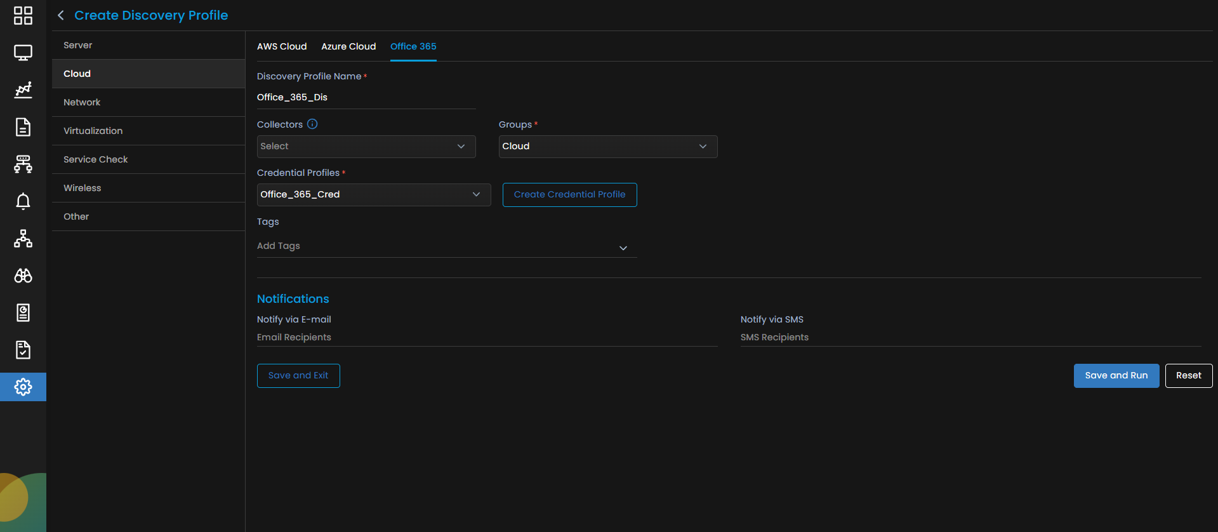Select the Network category
1218x532 pixels.
tap(149, 102)
